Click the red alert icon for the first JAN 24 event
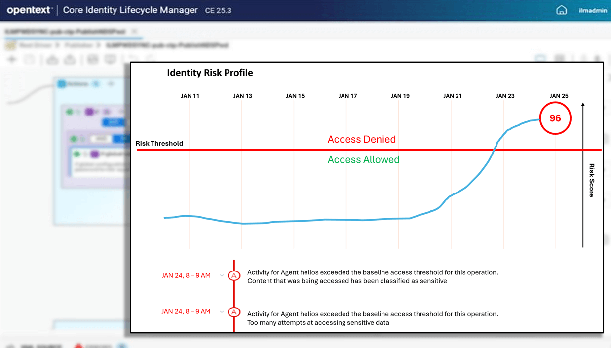This screenshot has width=611, height=348. 234,275
